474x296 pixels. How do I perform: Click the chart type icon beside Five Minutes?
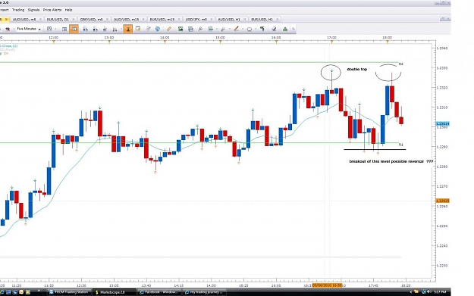49,29
